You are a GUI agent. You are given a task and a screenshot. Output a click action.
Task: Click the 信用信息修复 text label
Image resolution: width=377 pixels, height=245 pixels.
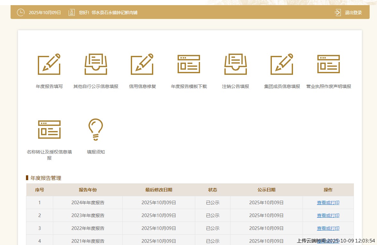(142, 86)
